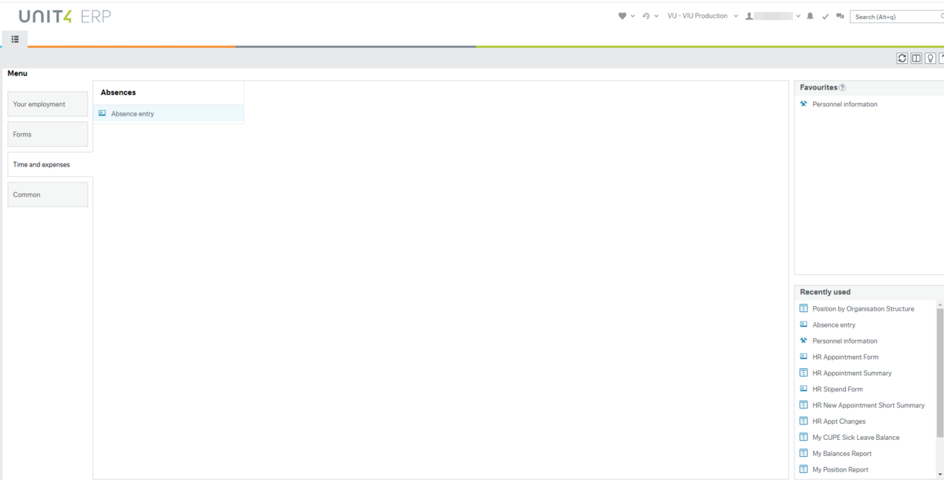Open the Your employment menu tab
The width and height of the screenshot is (944, 480).
point(48,104)
